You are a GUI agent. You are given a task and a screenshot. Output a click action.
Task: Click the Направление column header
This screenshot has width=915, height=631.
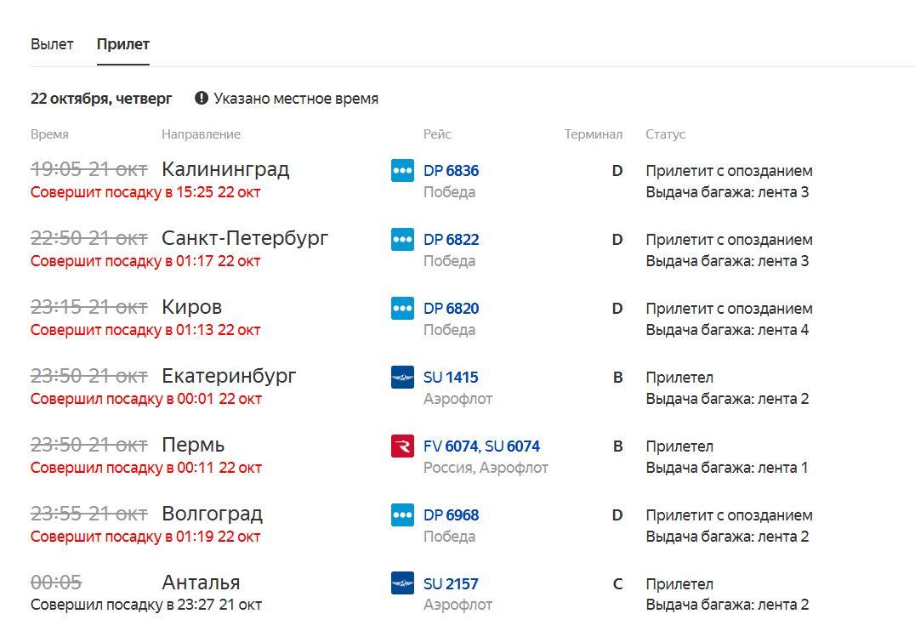coord(201,134)
